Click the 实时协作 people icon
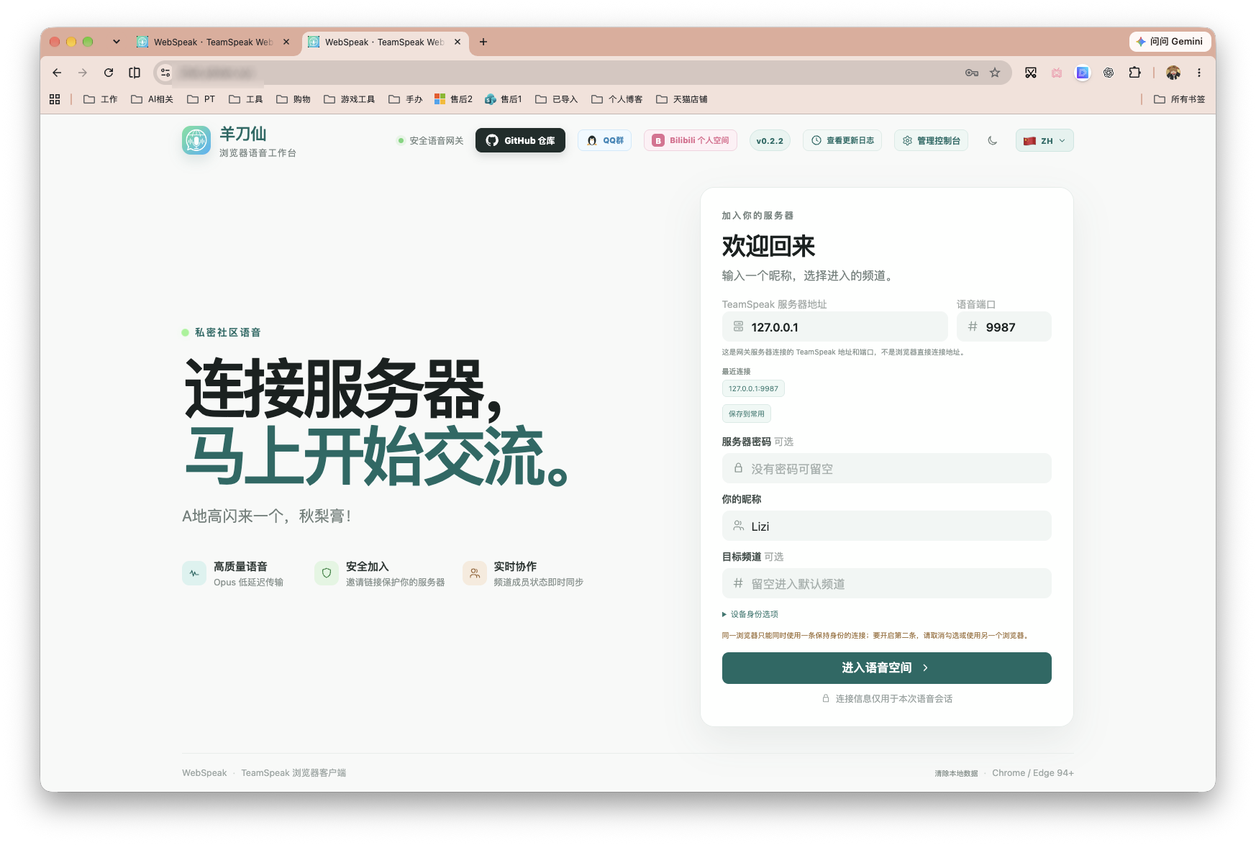This screenshot has height=845, width=1256. click(475, 573)
